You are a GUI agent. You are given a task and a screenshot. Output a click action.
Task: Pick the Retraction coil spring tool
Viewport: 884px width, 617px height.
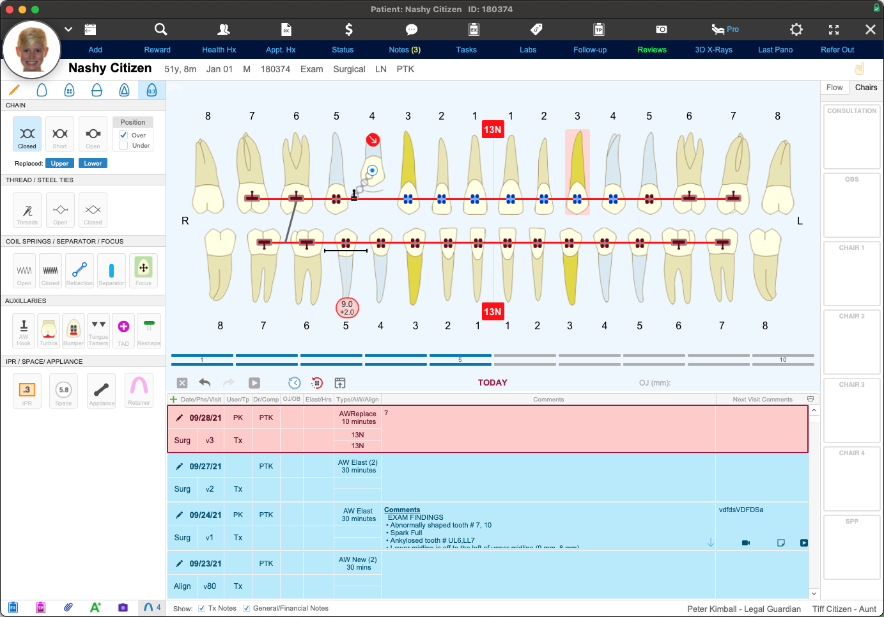click(x=79, y=271)
